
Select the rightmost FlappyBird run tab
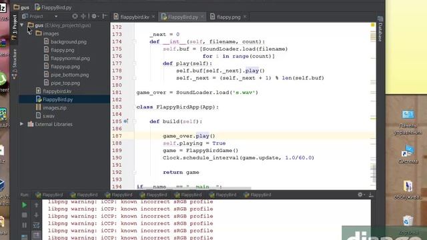258,195
